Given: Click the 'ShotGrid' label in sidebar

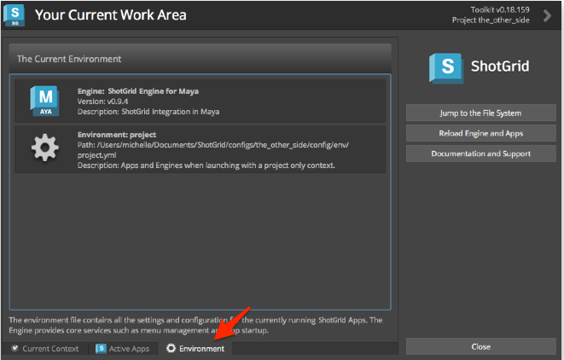Looking at the screenshot, I should [x=500, y=67].
